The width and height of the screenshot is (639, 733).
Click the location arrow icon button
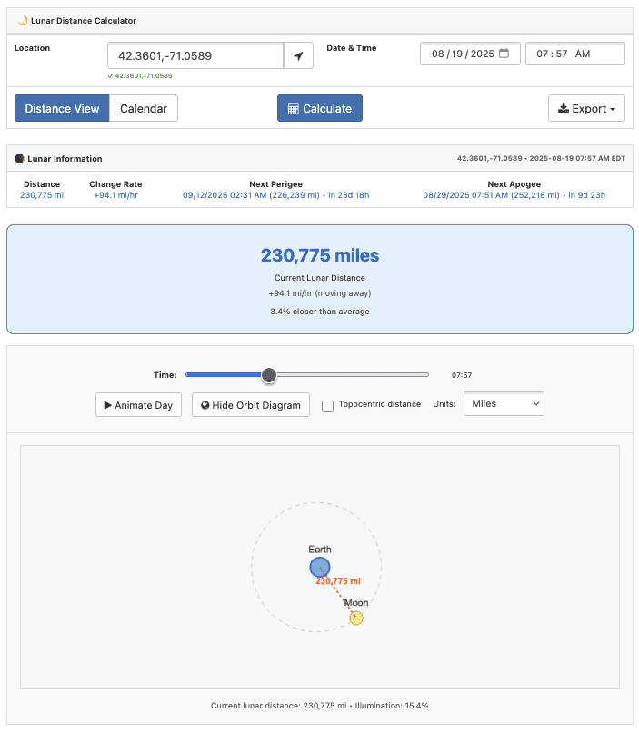pyautogui.click(x=298, y=55)
